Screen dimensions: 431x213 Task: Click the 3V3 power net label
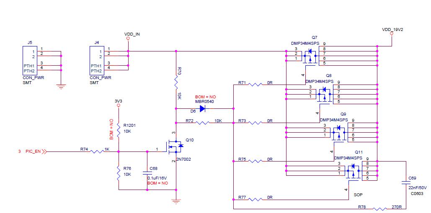coord(118,101)
